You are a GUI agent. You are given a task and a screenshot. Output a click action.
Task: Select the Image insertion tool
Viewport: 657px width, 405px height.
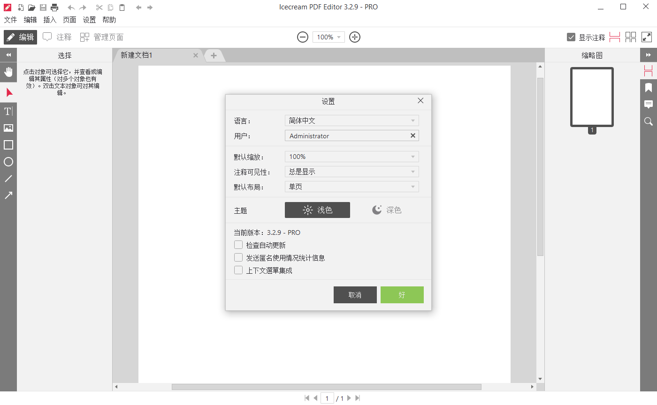(8, 128)
